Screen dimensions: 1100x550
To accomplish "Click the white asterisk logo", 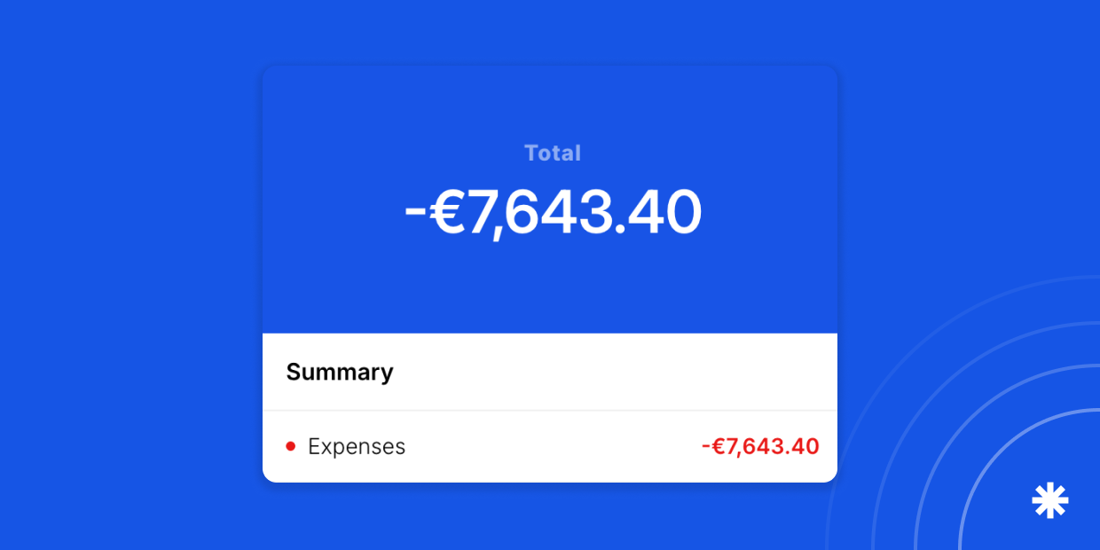I will pyautogui.click(x=1049, y=501).
